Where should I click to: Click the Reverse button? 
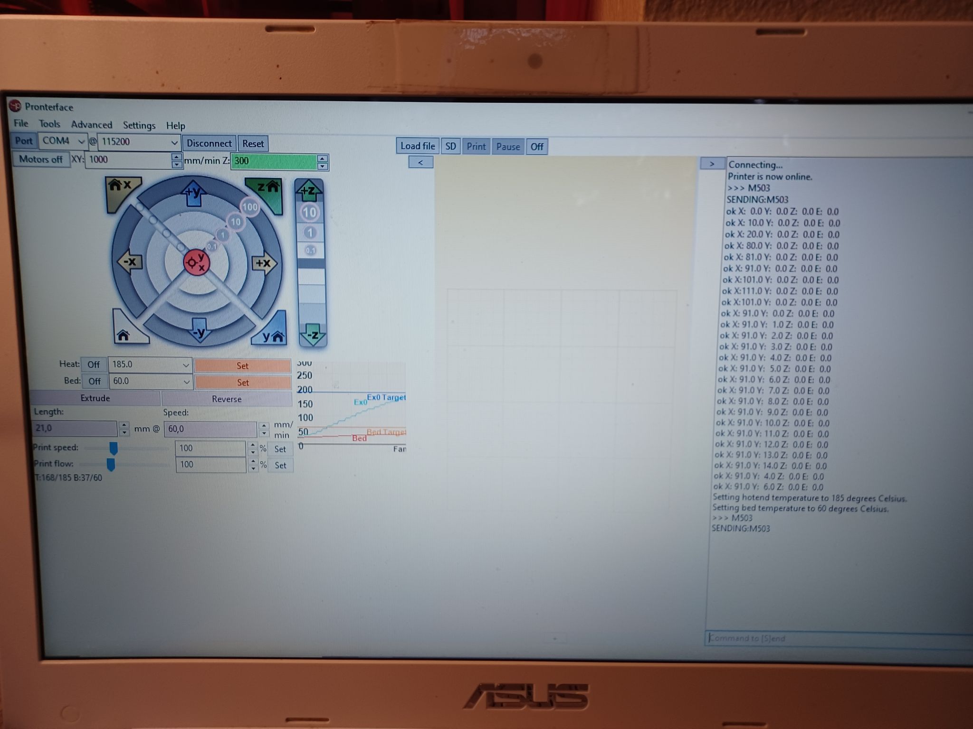click(x=227, y=399)
